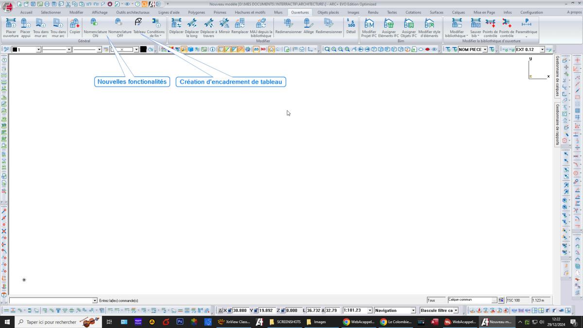Turn Nomenclature ON
583x328 pixels.
[95, 27]
